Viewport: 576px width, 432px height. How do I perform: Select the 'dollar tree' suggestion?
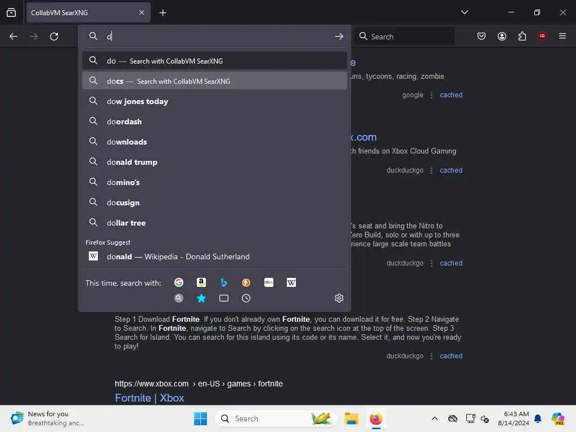pyautogui.click(x=214, y=223)
